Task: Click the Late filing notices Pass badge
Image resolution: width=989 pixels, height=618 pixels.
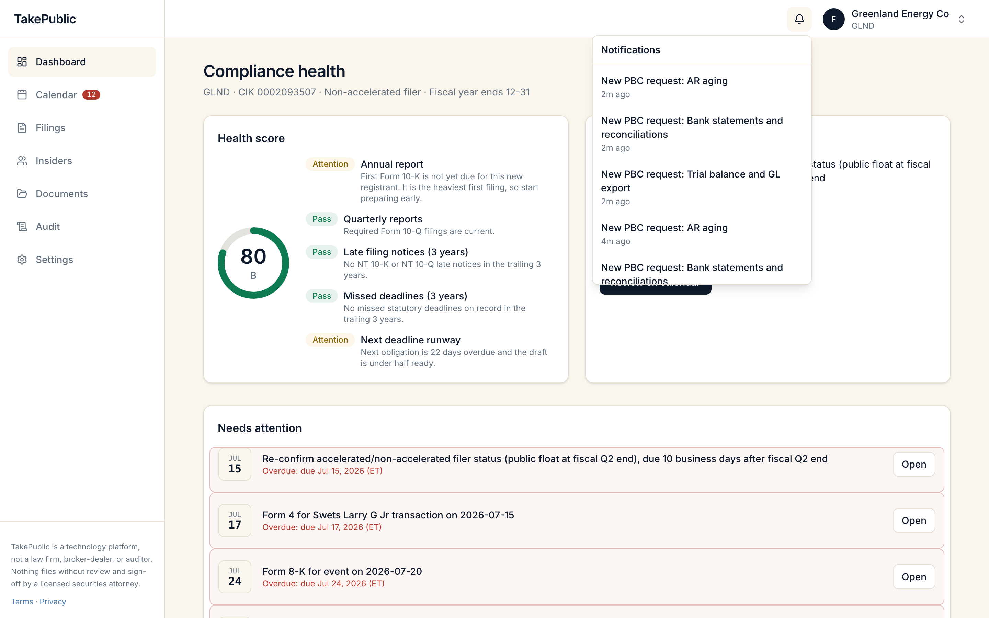Action: [322, 252]
